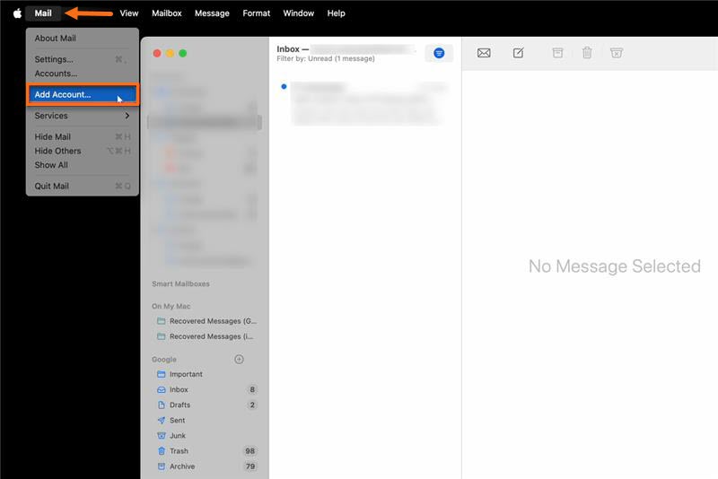Open the unread message in the list

pos(363,103)
